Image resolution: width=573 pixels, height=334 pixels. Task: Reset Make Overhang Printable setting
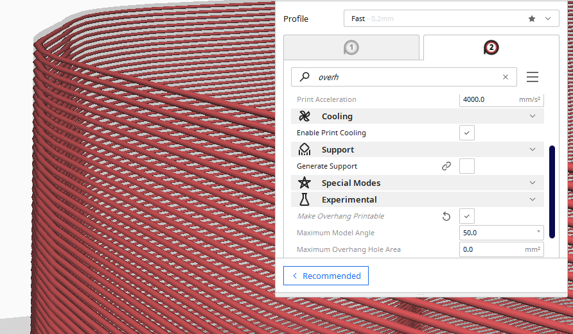[446, 216]
